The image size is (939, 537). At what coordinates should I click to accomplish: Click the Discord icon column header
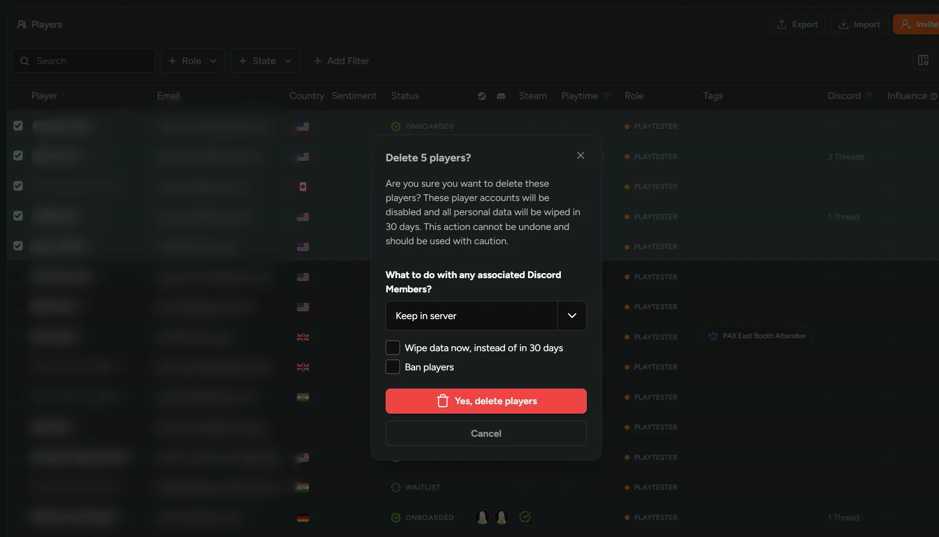(501, 96)
